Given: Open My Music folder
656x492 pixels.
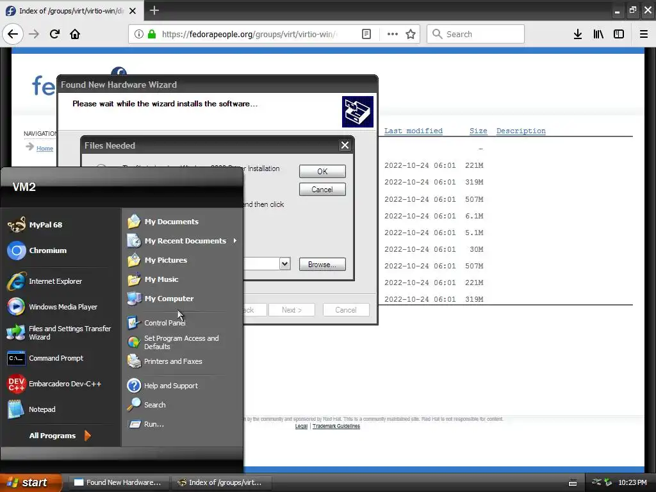Looking at the screenshot, I should [153, 279].
